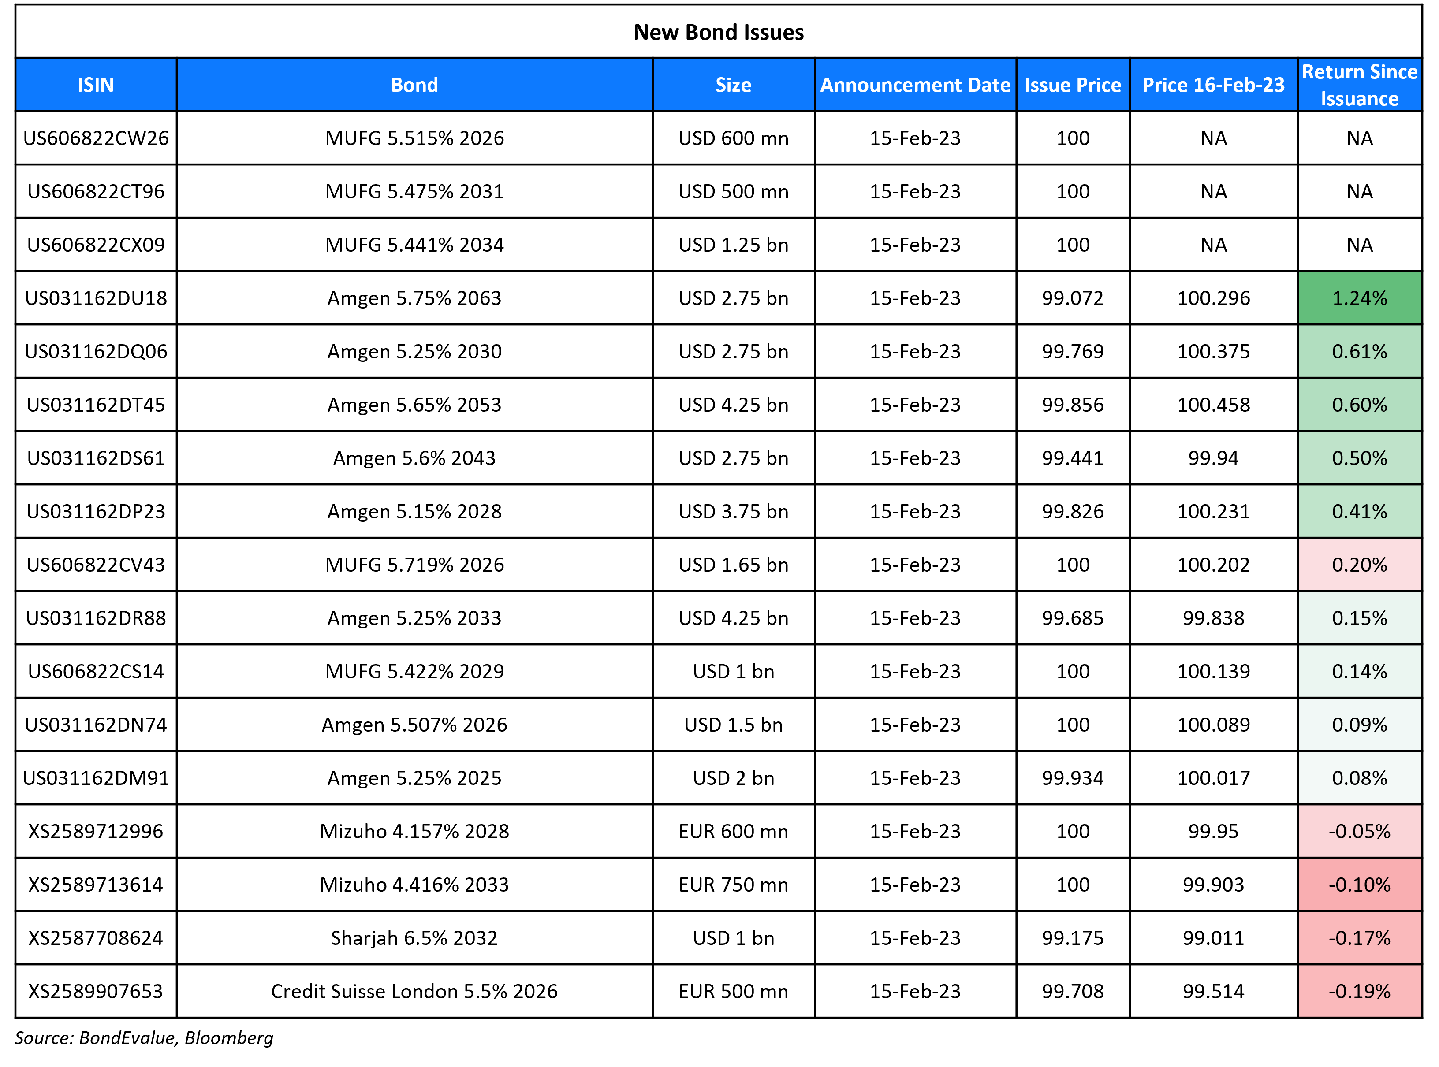Select the USD 2 bn size cell
This screenshot has width=1439, height=1067.
click(734, 777)
